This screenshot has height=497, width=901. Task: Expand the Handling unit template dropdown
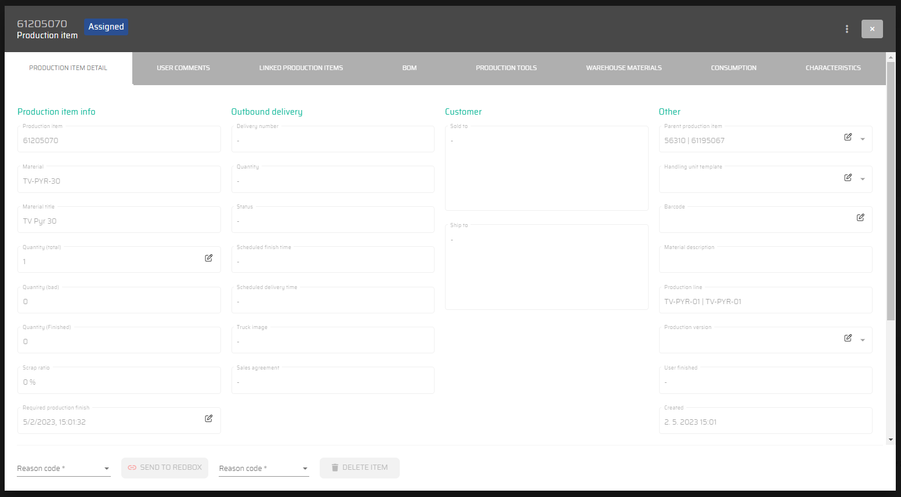[x=863, y=180]
